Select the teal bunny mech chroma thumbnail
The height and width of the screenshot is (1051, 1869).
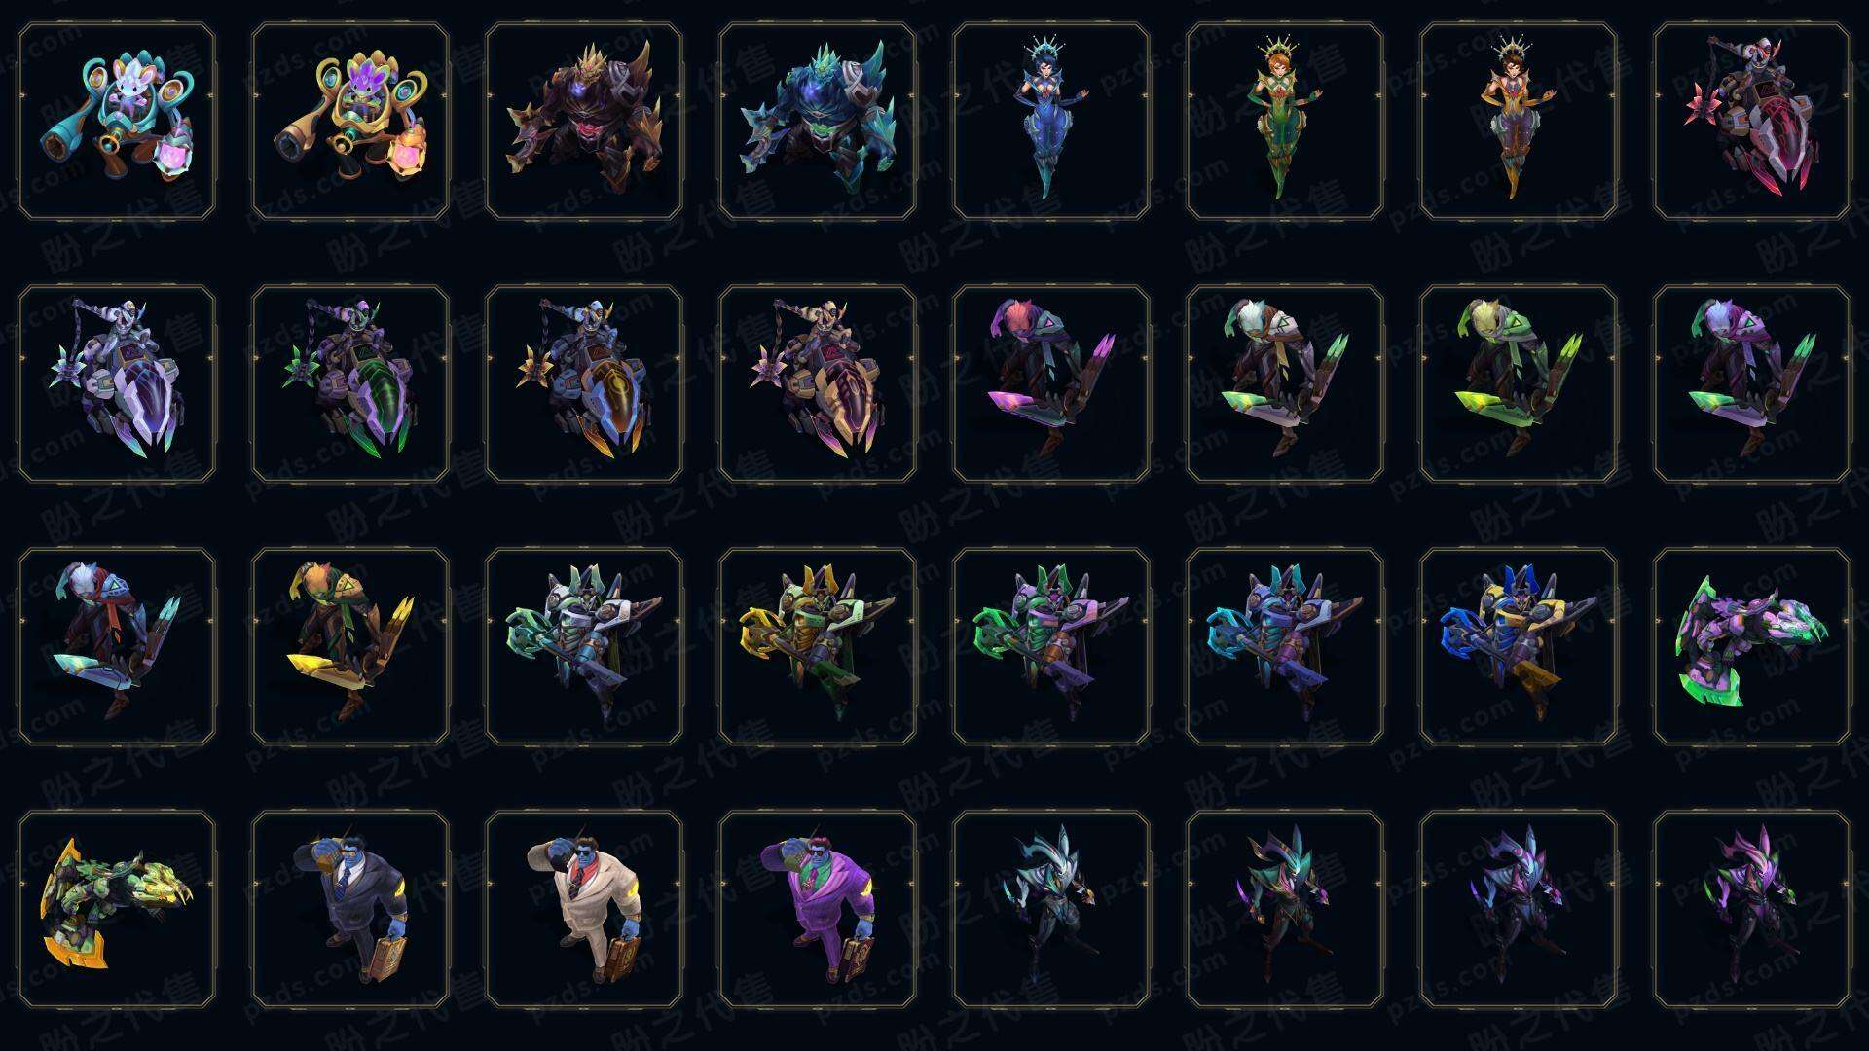point(117,122)
